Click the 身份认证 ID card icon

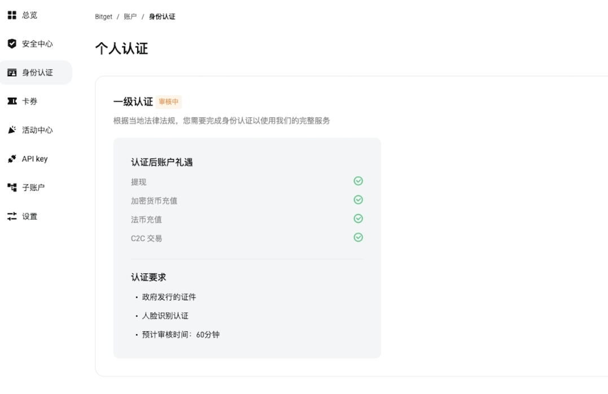pyautogui.click(x=12, y=72)
